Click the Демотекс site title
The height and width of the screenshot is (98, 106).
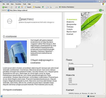[26, 19]
